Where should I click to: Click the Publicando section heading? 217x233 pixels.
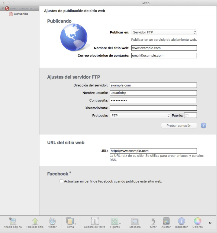[59, 21]
